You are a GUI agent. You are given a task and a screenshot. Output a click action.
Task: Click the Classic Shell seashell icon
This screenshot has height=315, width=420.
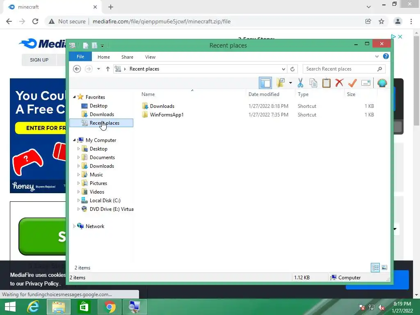(x=382, y=83)
